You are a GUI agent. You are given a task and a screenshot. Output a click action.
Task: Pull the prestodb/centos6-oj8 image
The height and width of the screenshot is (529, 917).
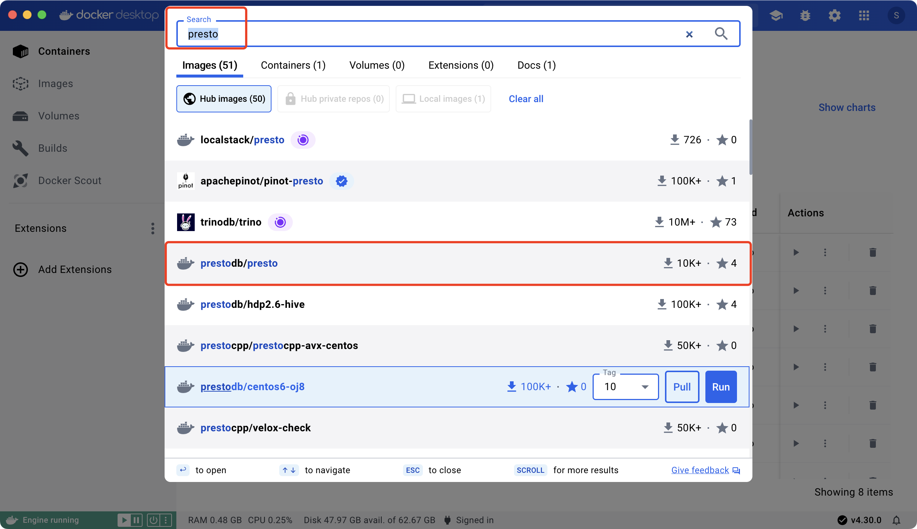coord(682,387)
